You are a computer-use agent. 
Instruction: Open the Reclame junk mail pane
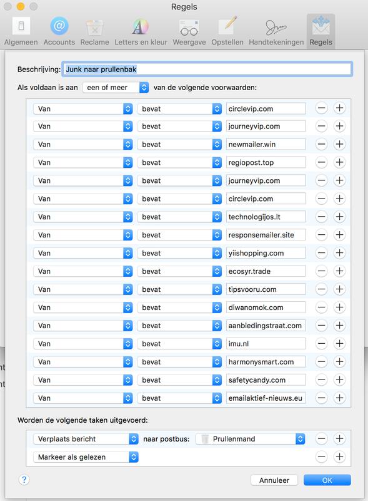(94, 31)
